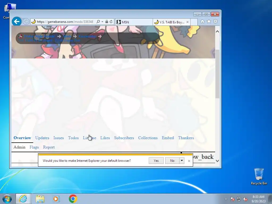Click the Home icon in IE
Viewport: 272px width, 204px height.
pyautogui.click(x=202, y=21)
